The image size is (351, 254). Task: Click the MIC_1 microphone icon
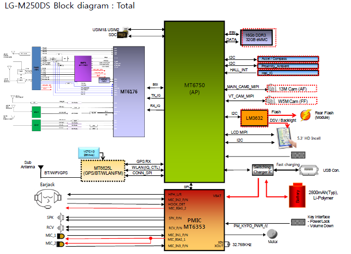coord(60,236)
